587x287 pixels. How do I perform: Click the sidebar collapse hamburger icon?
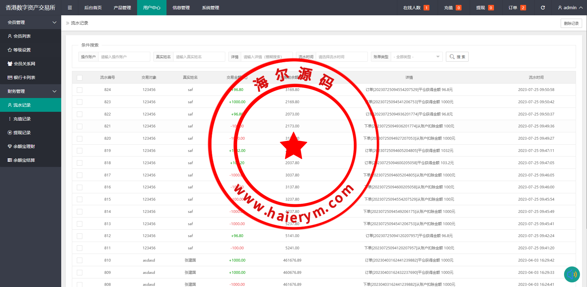[70, 8]
